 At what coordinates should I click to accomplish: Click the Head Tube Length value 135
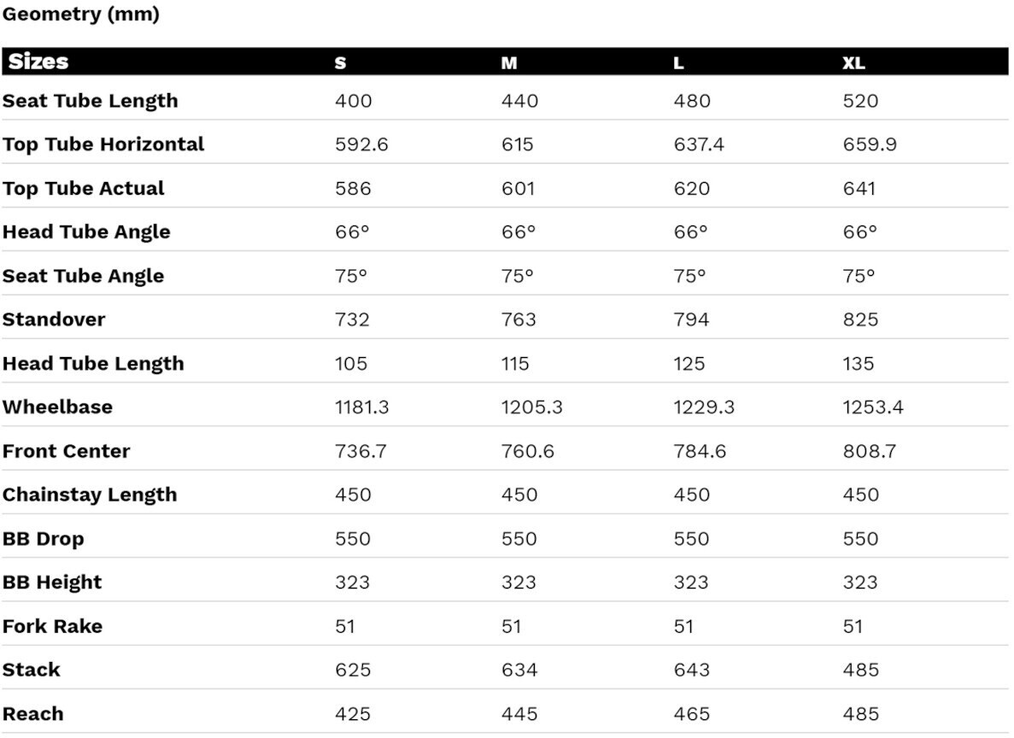(x=859, y=363)
